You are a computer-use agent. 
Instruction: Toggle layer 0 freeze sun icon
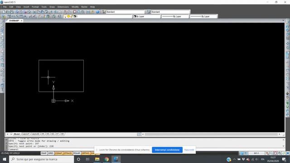[x=68, y=16]
